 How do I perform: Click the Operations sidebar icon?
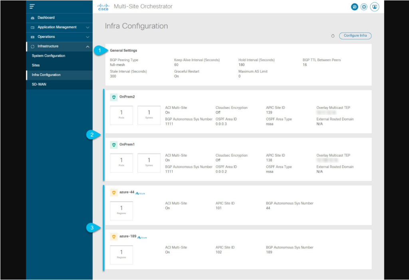point(33,37)
